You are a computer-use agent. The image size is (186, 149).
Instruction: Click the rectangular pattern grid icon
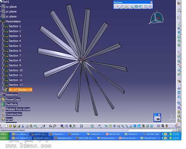click(179, 108)
